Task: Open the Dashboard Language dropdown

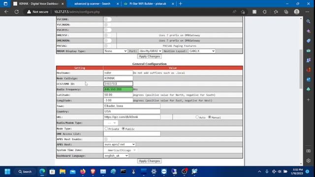Action: point(116,155)
